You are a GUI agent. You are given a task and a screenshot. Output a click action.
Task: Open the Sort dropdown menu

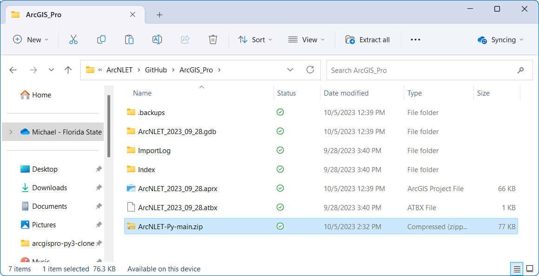(255, 40)
